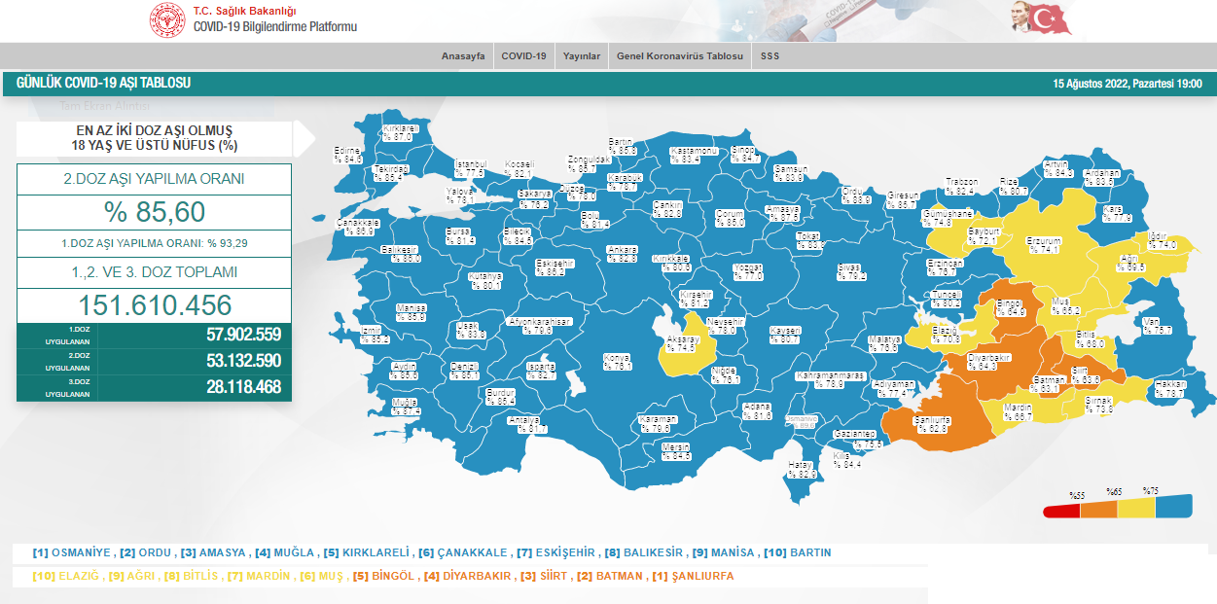
Task: Click the 1.,2. VE 3. DOZ TOPLAMI label
Action: 154,272
